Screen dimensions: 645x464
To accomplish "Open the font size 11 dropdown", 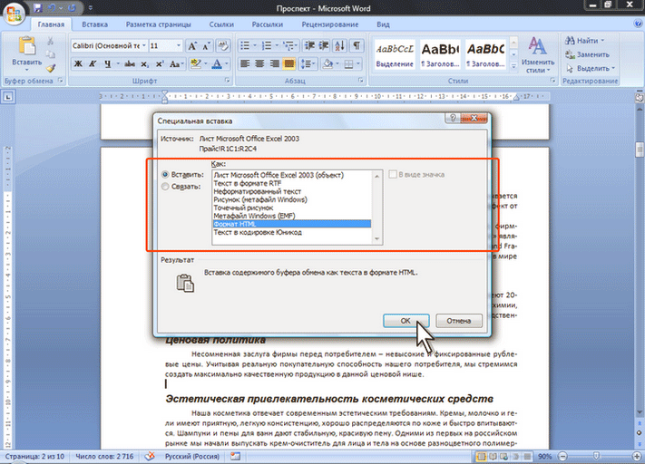I will 179,45.
